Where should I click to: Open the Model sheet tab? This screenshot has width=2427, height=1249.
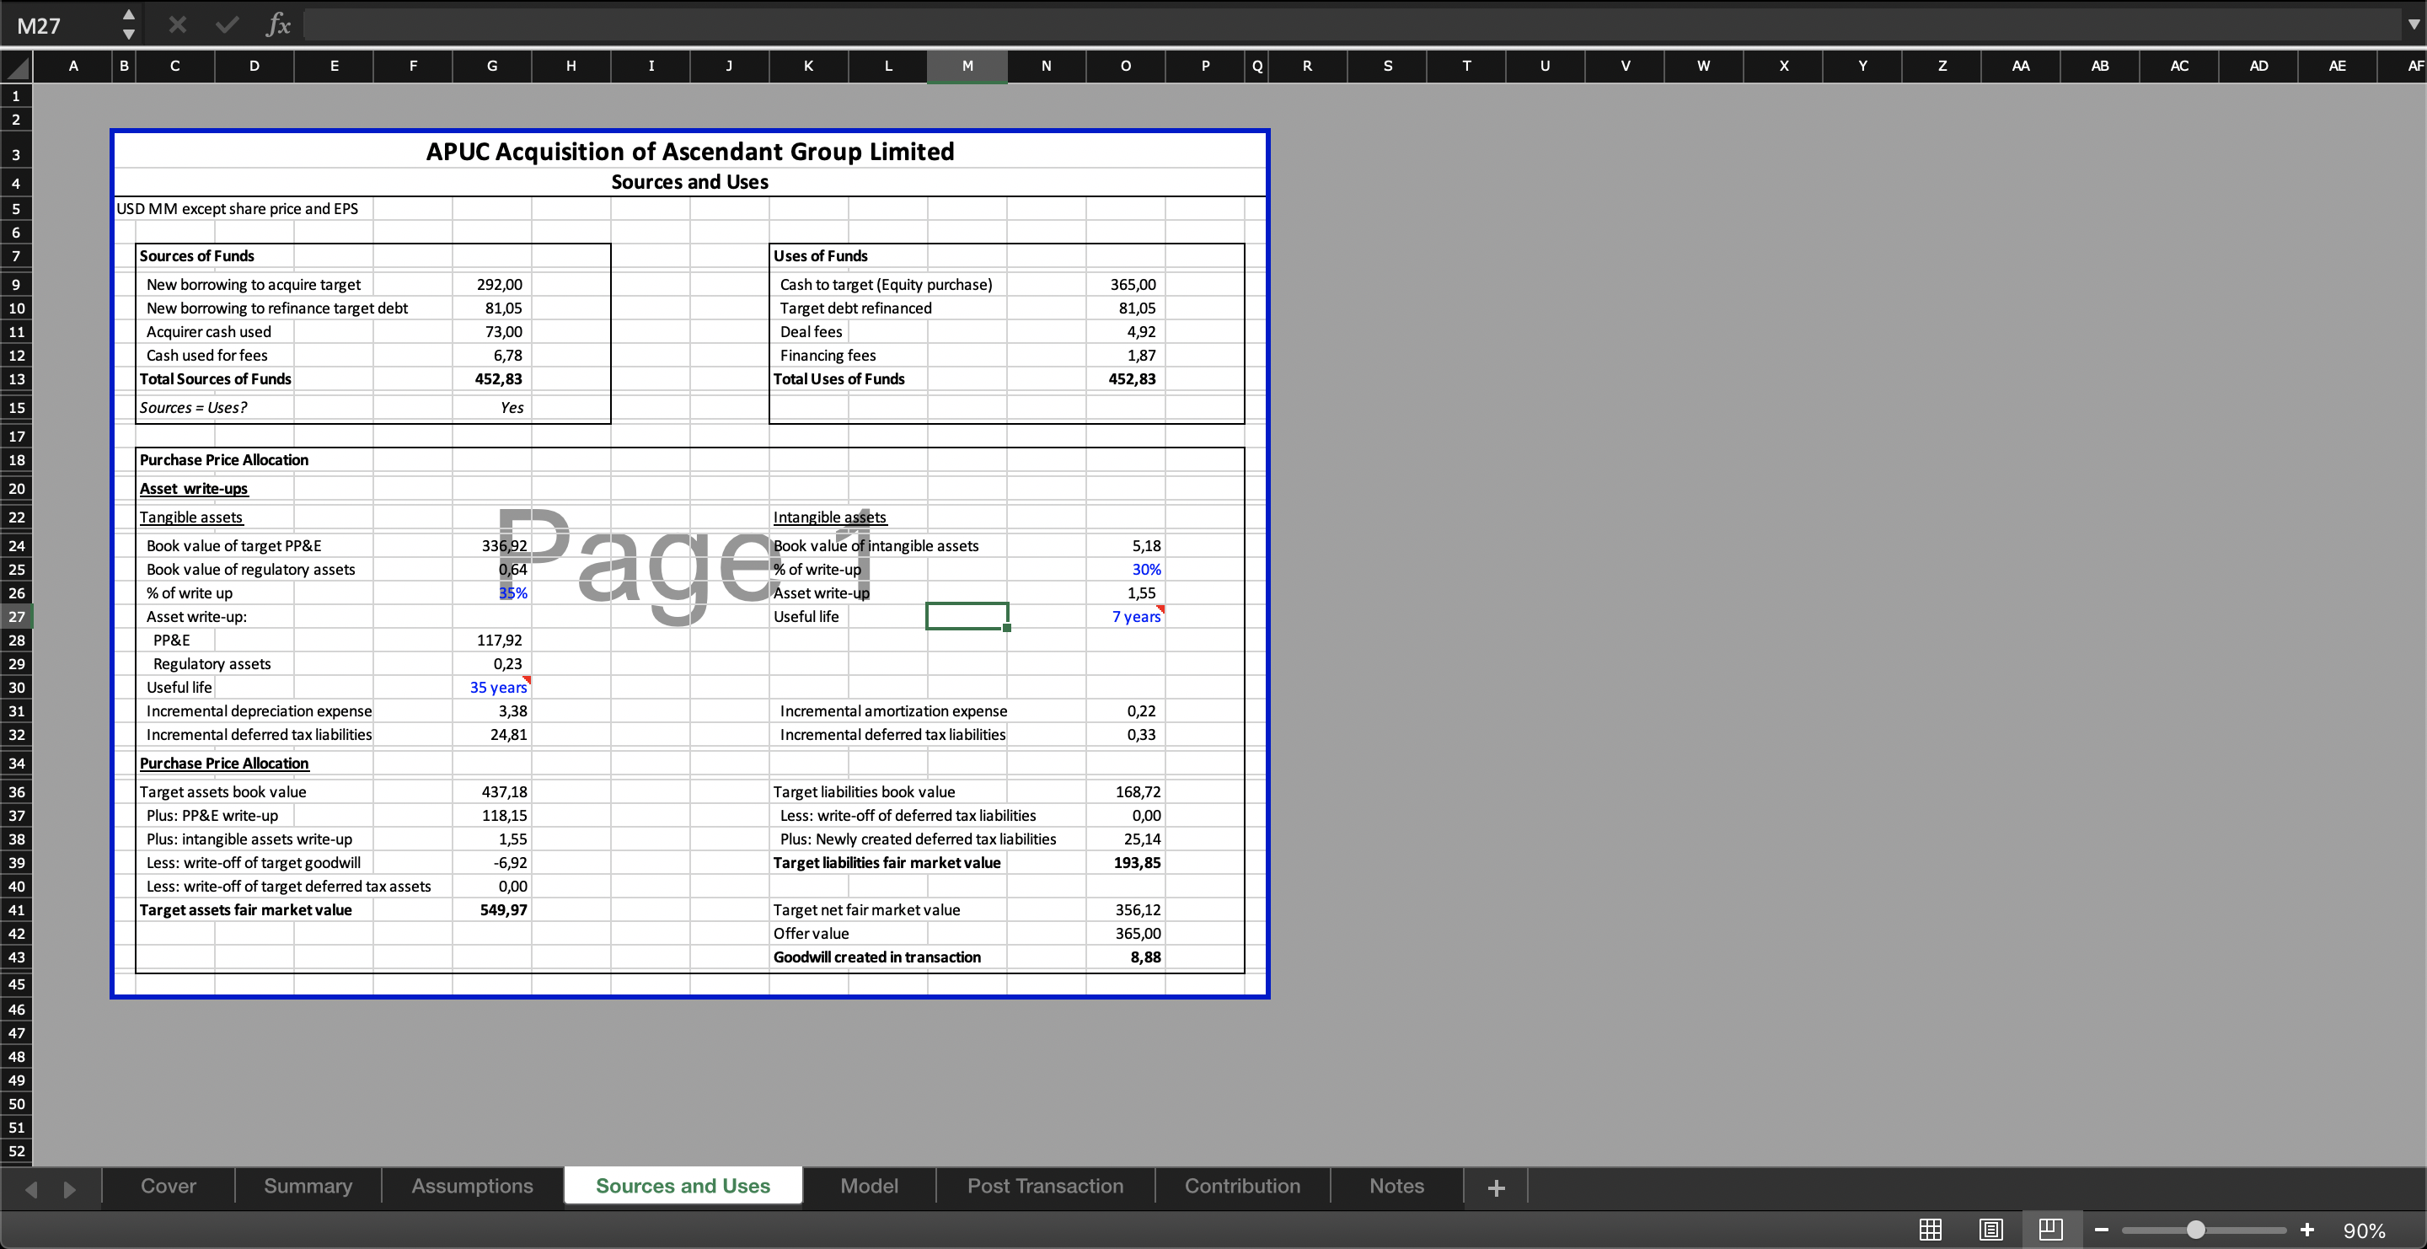(x=869, y=1186)
